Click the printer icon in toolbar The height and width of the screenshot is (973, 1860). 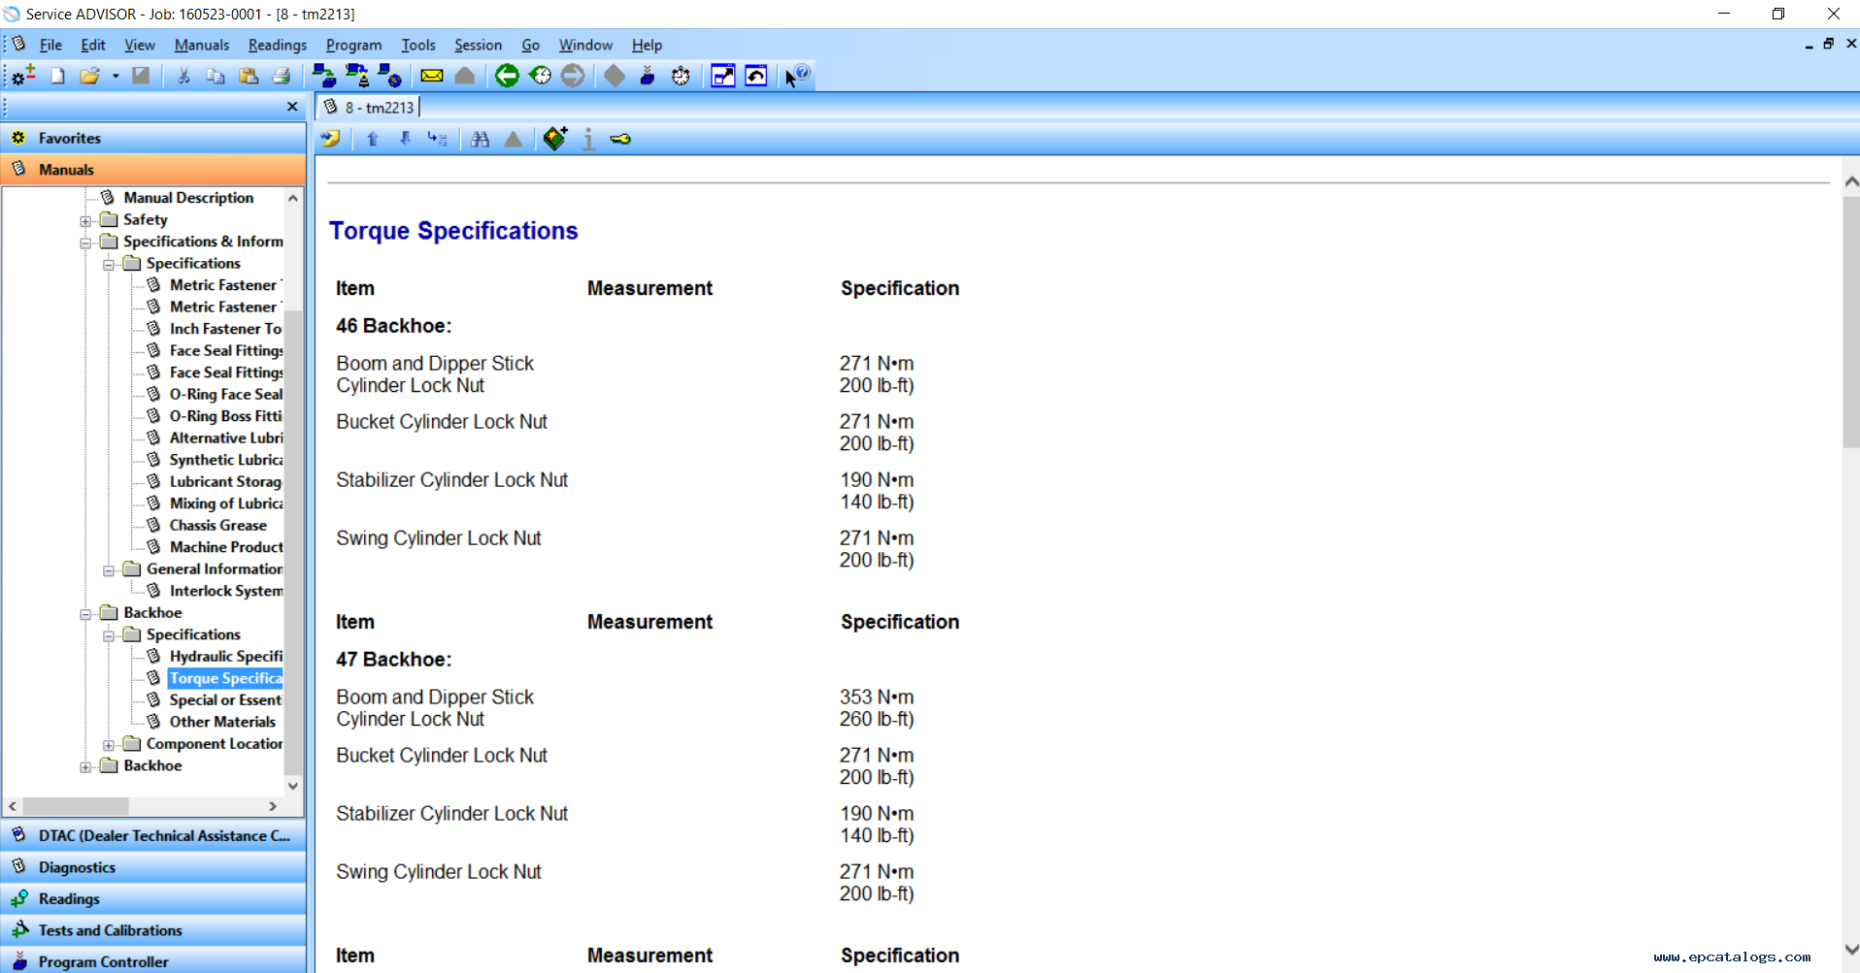(x=282, y=76)
